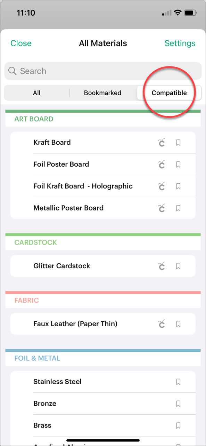Expand the FABRIC section header

pyautogui.click(x=26, y=300)
